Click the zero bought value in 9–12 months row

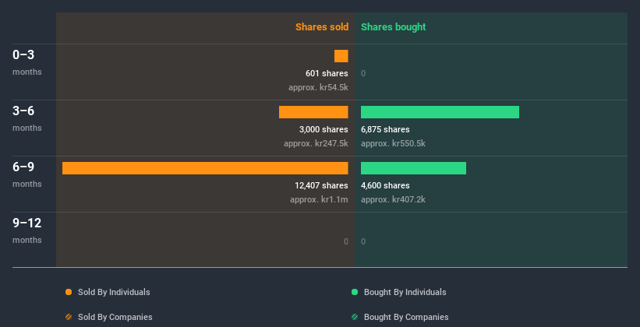point(363,241)
